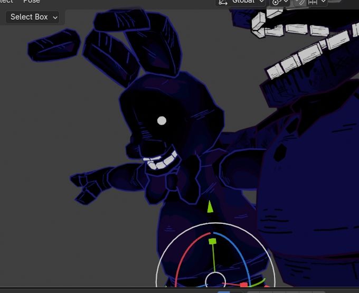359x293 pixels.
Task: Click the transform orientation axes icon
Action: [x=223, y=2]
